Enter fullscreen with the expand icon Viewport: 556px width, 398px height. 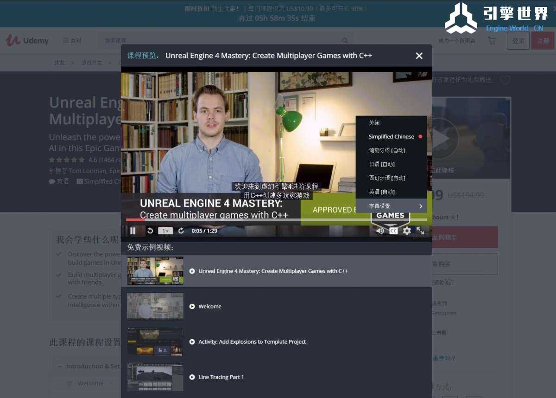tap(420, 231)
